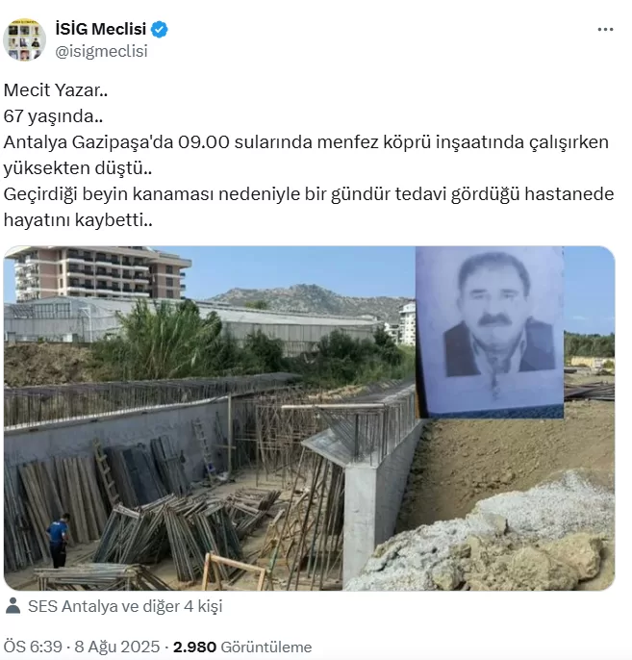
Task: Click the apartment building in the photo
Action: (99, 273)
